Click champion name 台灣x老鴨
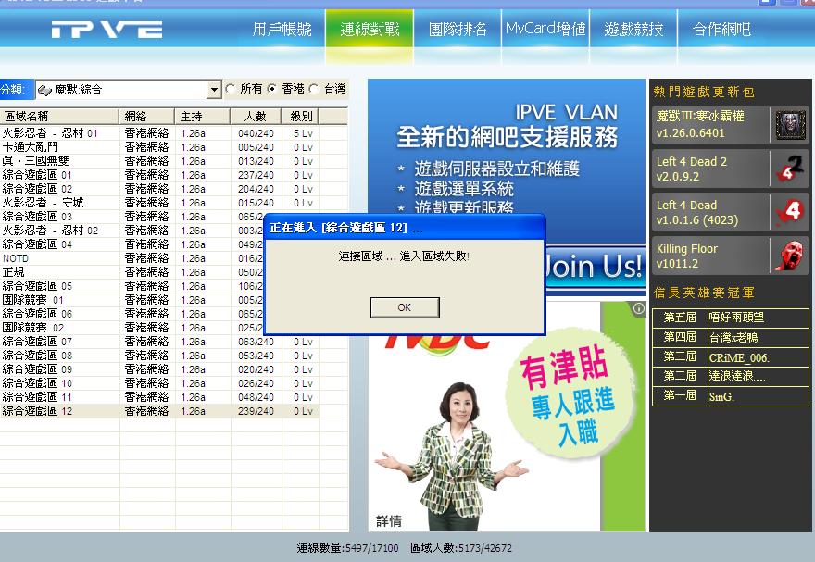815x562 pixels. 733,338
